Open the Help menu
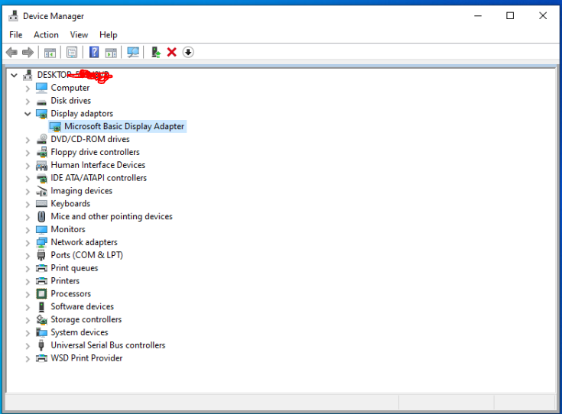Viewport: 562px width, 414px height. point(109,34)
